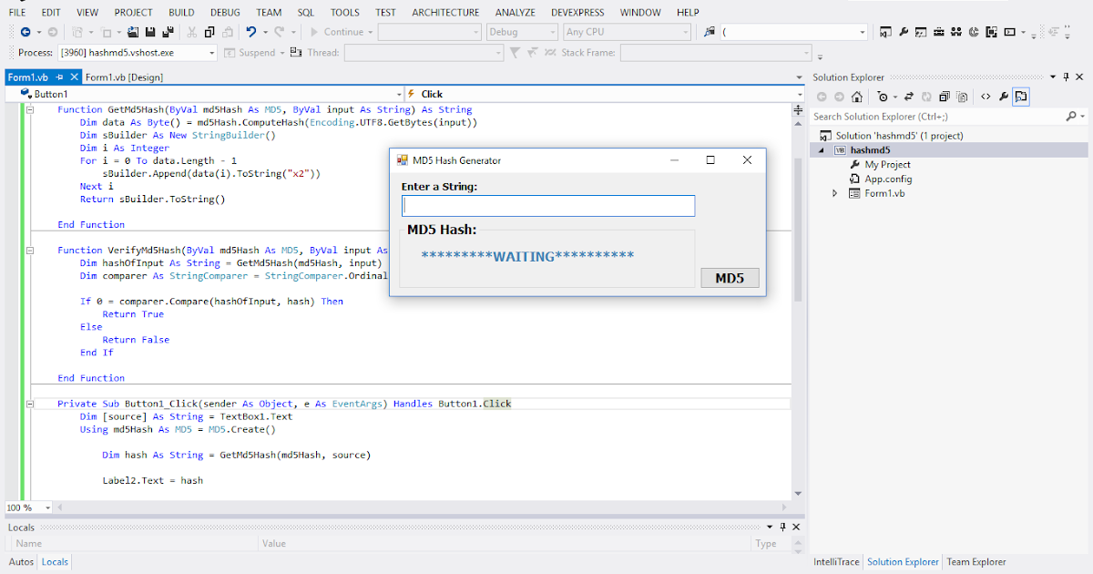Click the code editor scroll down arrow
1093x574 pixels.
[x=799, y=494]
